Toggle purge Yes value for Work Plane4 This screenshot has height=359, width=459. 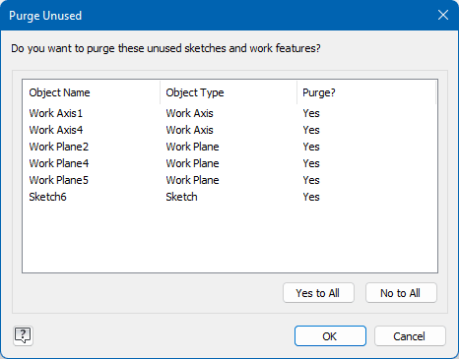tap(311, 163)
